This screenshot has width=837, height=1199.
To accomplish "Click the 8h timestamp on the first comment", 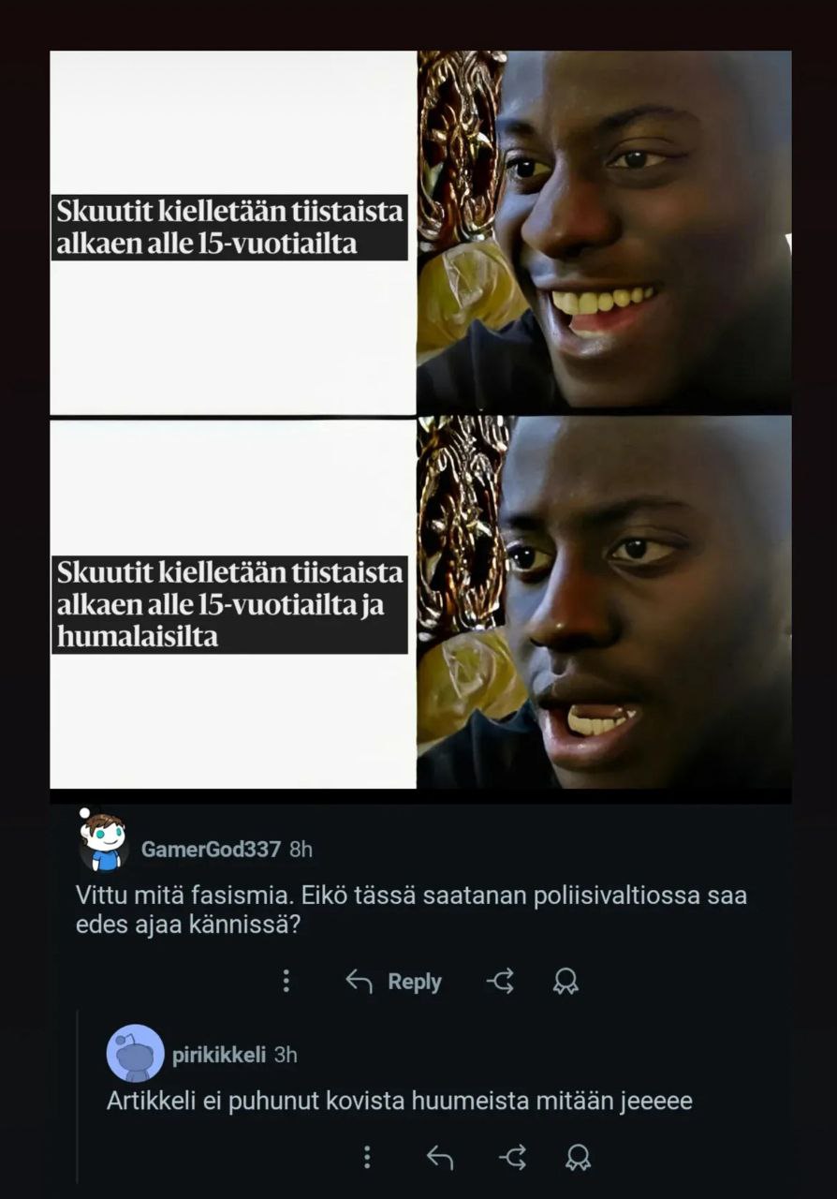I will coord(301,850).
